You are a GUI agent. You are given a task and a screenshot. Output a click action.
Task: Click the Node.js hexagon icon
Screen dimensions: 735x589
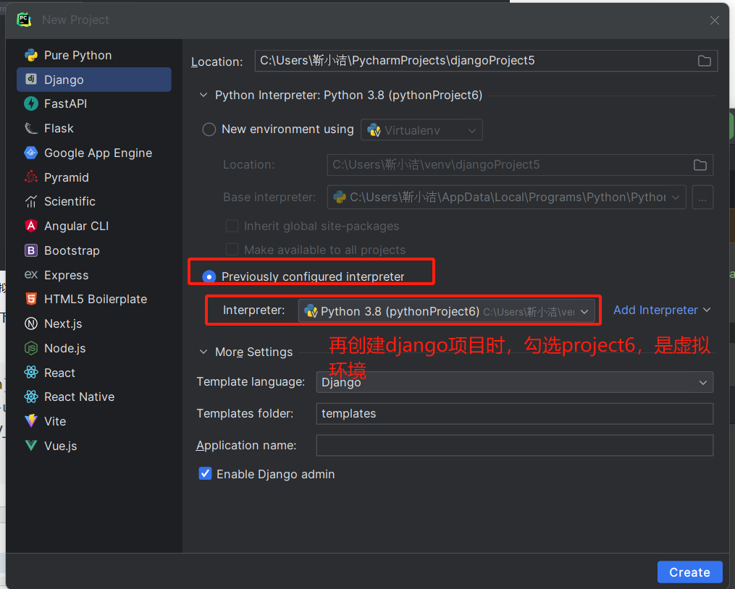(31, 347)
